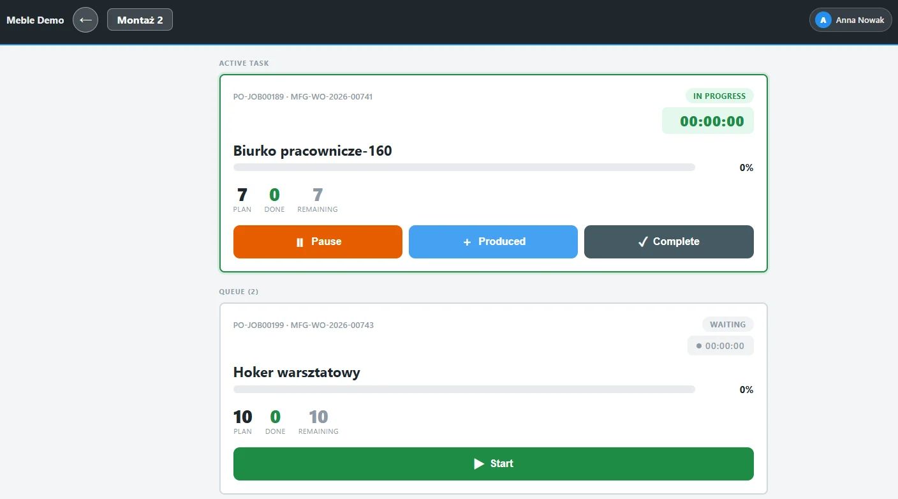Image resolution: width=898 pixels, height=499 pixels.
Task: Add produced units with Produced button
Action: click(x=493, y=242)
